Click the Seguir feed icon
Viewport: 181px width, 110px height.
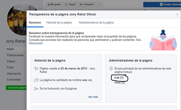pyautogui.click(x=66, y=4)
